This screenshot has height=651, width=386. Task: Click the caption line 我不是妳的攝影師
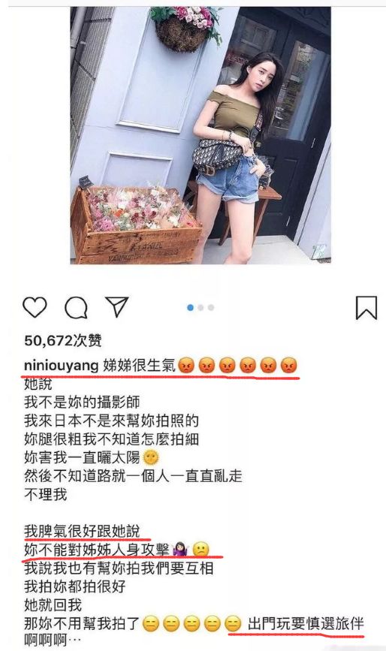[x=82, y=402]
